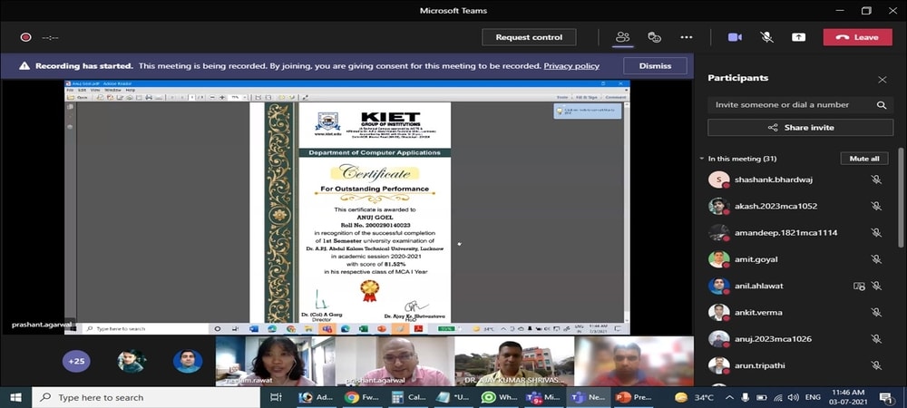Click the Share content tray icon
The height and width of the screenshot is (408, 907).
[798, 37]
